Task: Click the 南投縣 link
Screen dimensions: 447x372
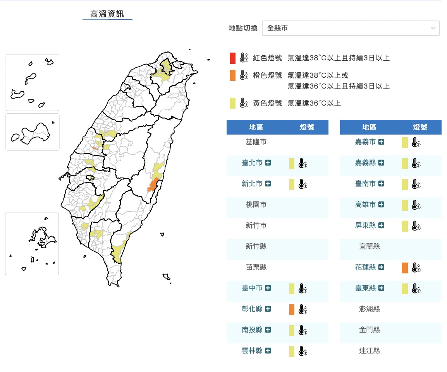Action: pos(252,329)
